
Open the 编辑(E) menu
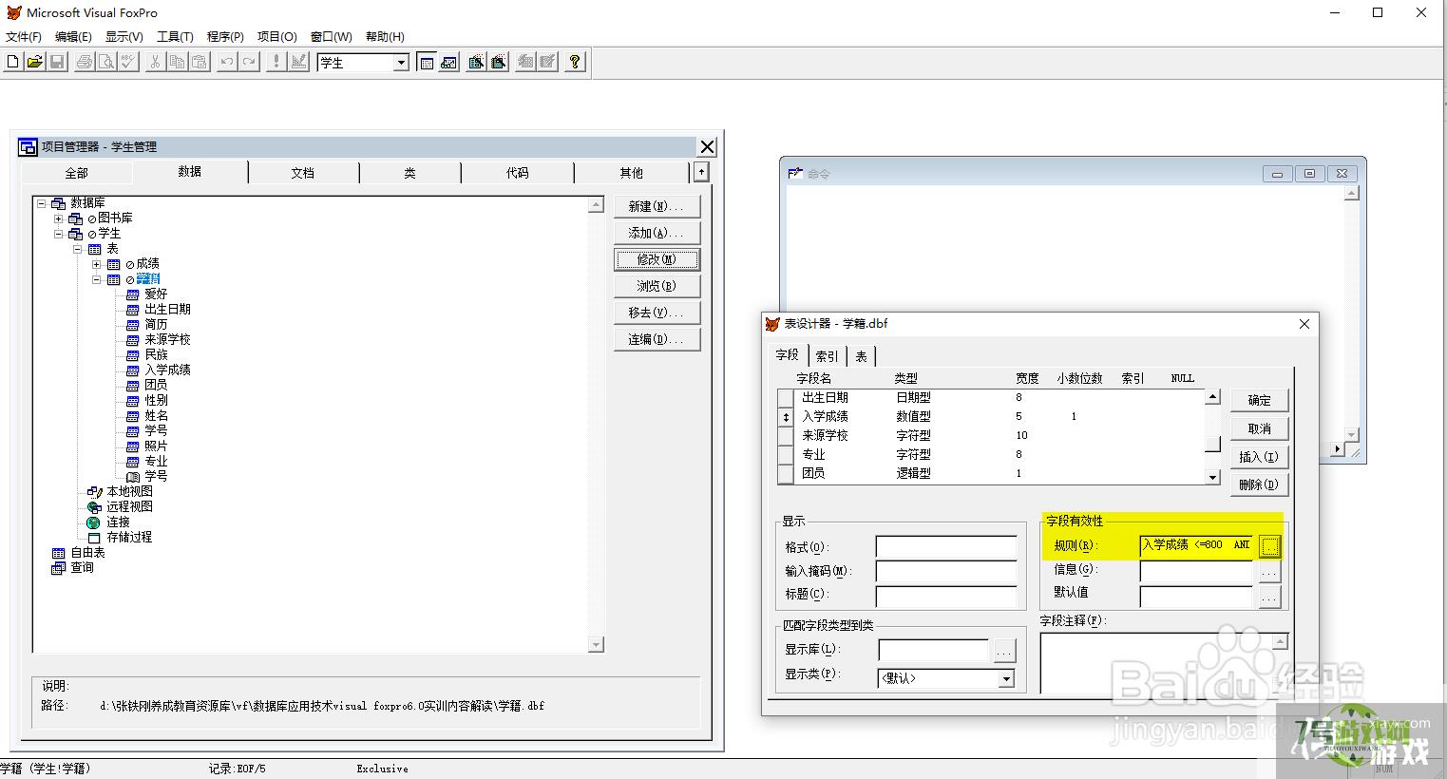click(x=73, y=37)
